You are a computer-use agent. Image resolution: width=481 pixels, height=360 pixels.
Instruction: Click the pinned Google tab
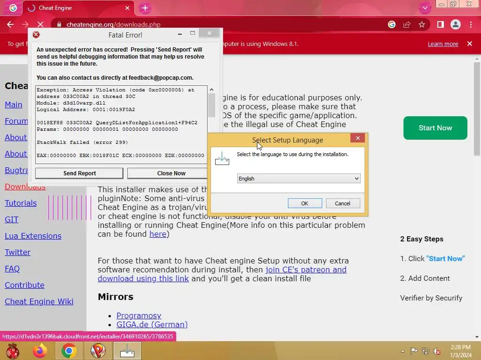[x=13, y=8]
